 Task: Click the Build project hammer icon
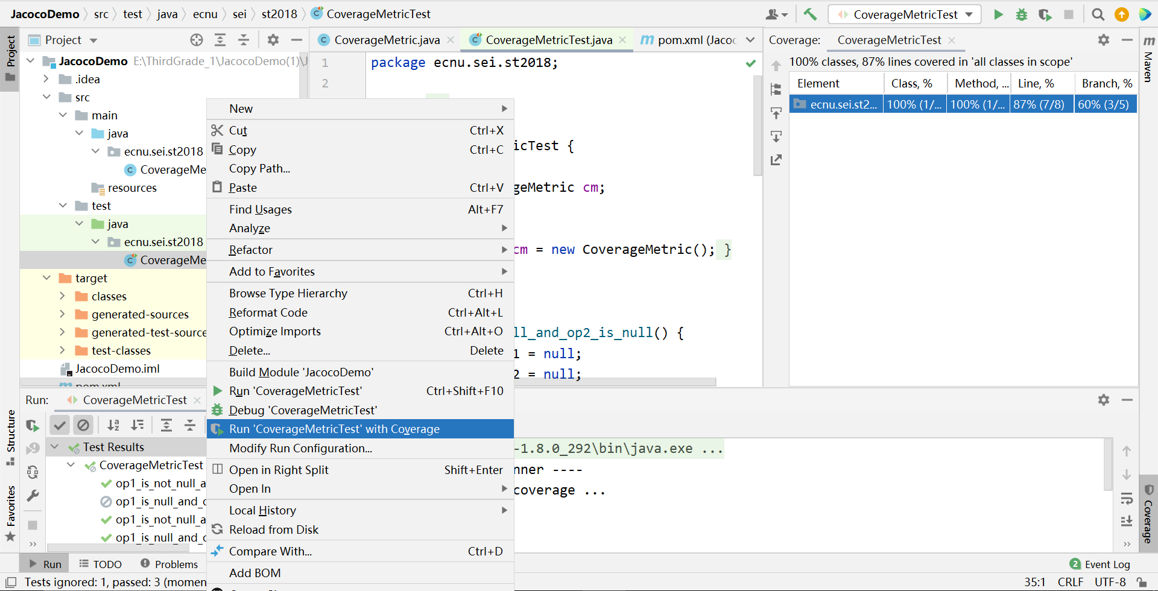click(810, 14)
